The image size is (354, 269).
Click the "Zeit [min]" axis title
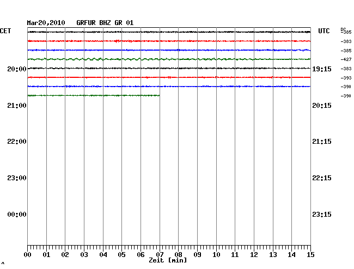pyautogui.click(x=168, y=260)
